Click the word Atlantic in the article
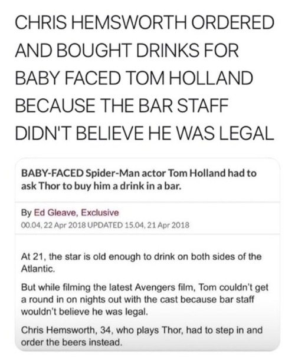 click(38, 269)
